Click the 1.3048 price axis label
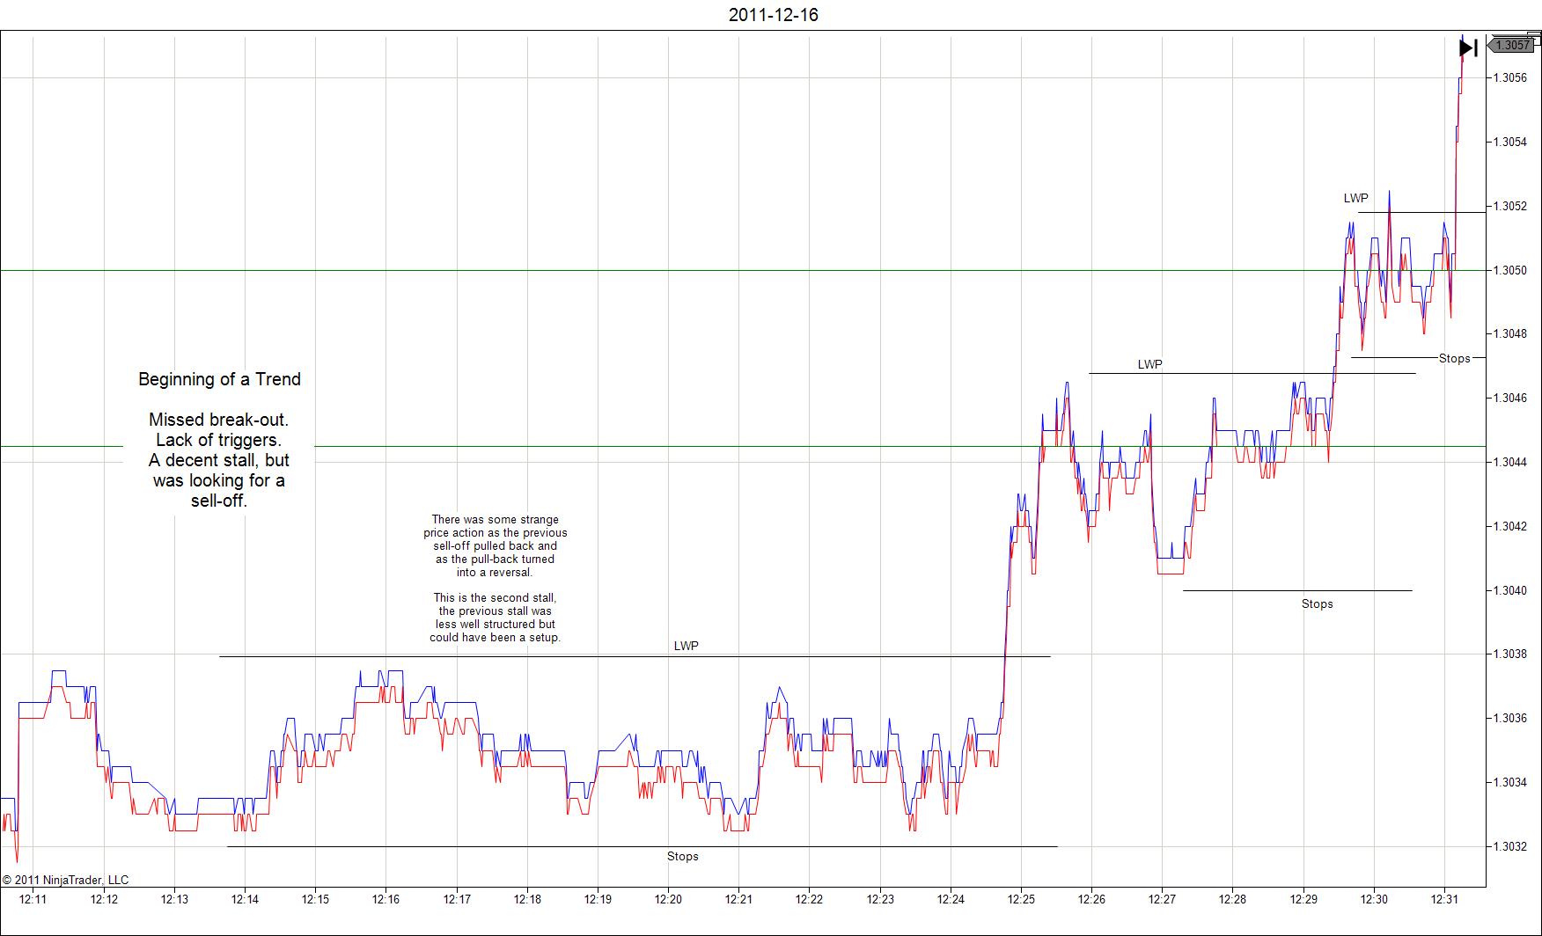This screenshot has height=936, width=1542. [x=1510, y=333]
